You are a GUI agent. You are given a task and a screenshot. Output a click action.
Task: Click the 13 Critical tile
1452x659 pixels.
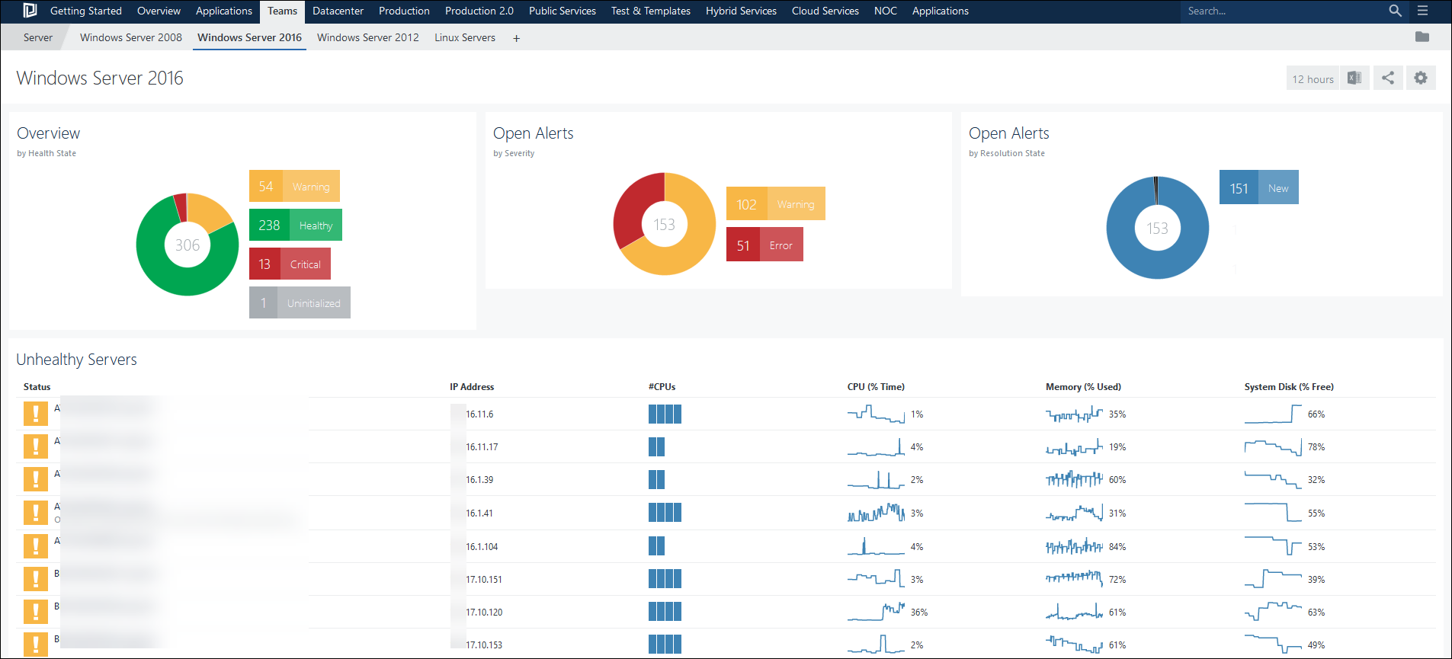pos(290,264)
